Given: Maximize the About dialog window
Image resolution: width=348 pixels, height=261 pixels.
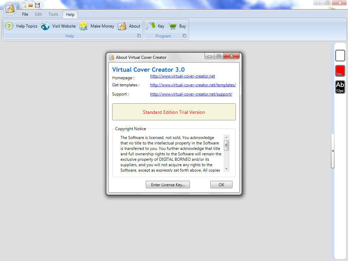Looking at the screenshot, I should 219,56.
